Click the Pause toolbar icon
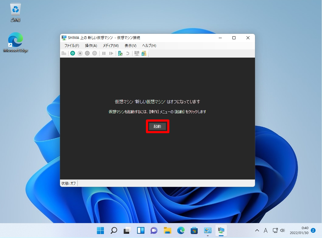This screenshot has width=322, height=238. 104,53
